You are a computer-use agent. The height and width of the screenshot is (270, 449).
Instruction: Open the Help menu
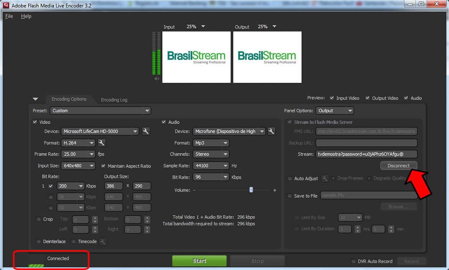pyautogui.click(x=26, y=16)
